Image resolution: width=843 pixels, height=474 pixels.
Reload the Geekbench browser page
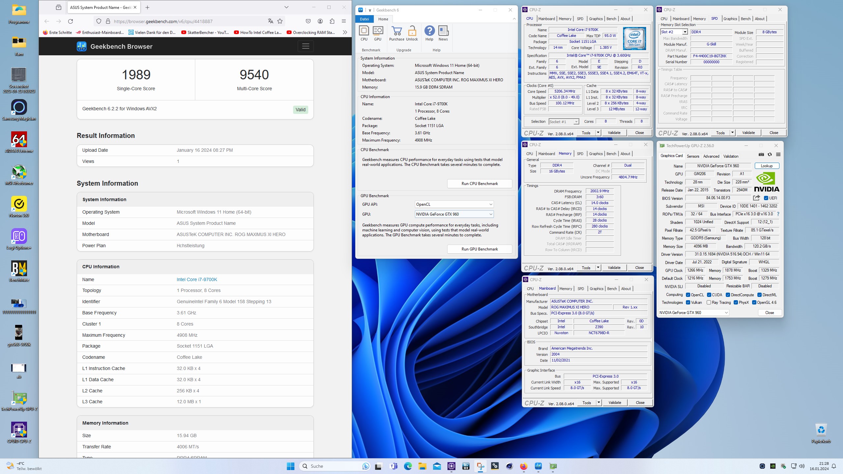point(70,21)
